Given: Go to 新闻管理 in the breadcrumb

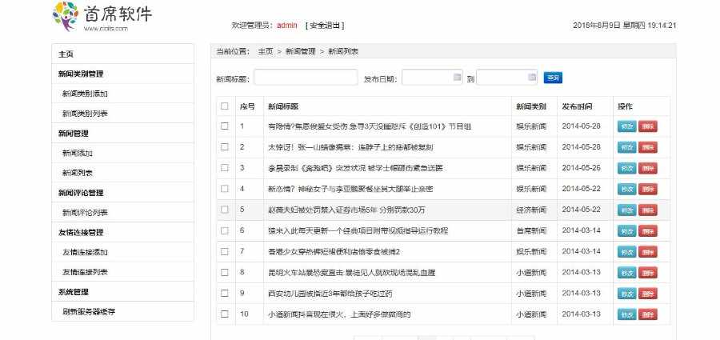Looking at the screenshot, I should click(301, 51).
